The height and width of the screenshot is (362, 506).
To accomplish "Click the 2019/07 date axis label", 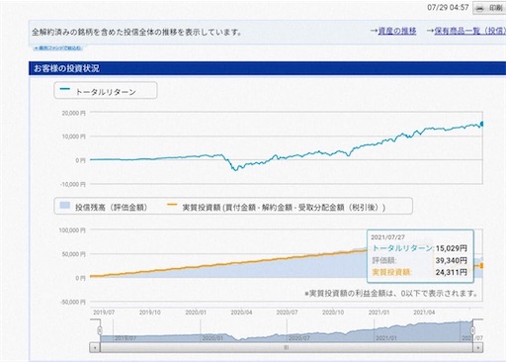I will 104,312.
